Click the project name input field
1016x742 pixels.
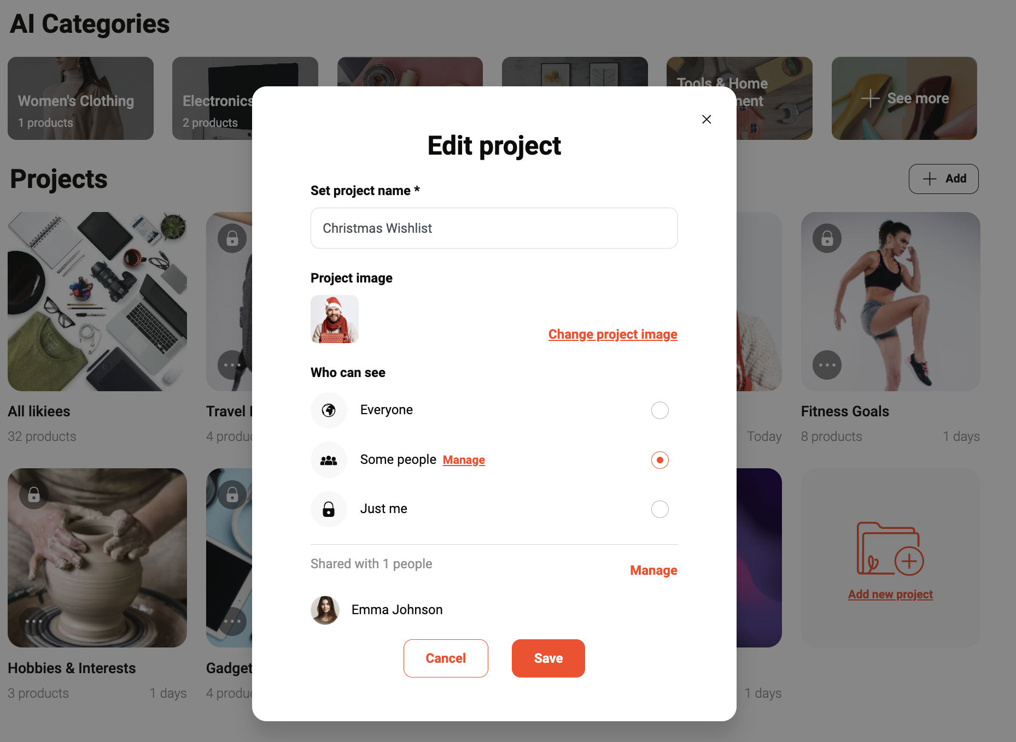[x=494, y=228]
